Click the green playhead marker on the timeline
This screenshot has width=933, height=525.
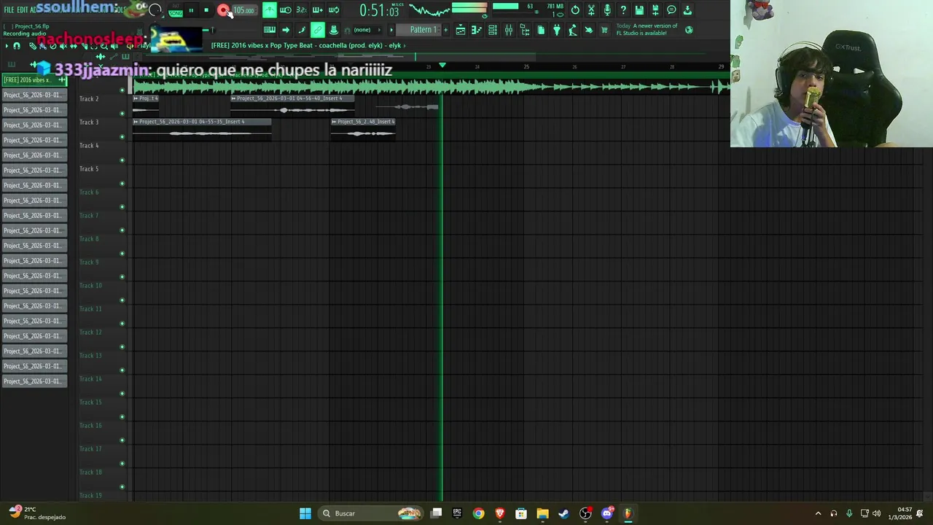442,66
